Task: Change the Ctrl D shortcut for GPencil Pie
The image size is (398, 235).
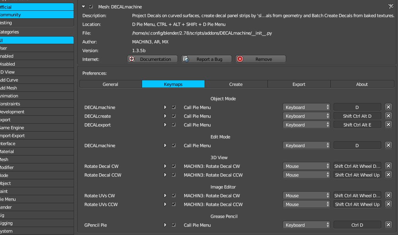Action: point(357,225)
